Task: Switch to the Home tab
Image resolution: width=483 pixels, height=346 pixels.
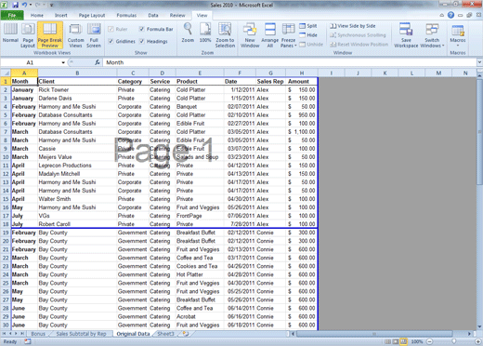Action: click(x=37, y=15)
